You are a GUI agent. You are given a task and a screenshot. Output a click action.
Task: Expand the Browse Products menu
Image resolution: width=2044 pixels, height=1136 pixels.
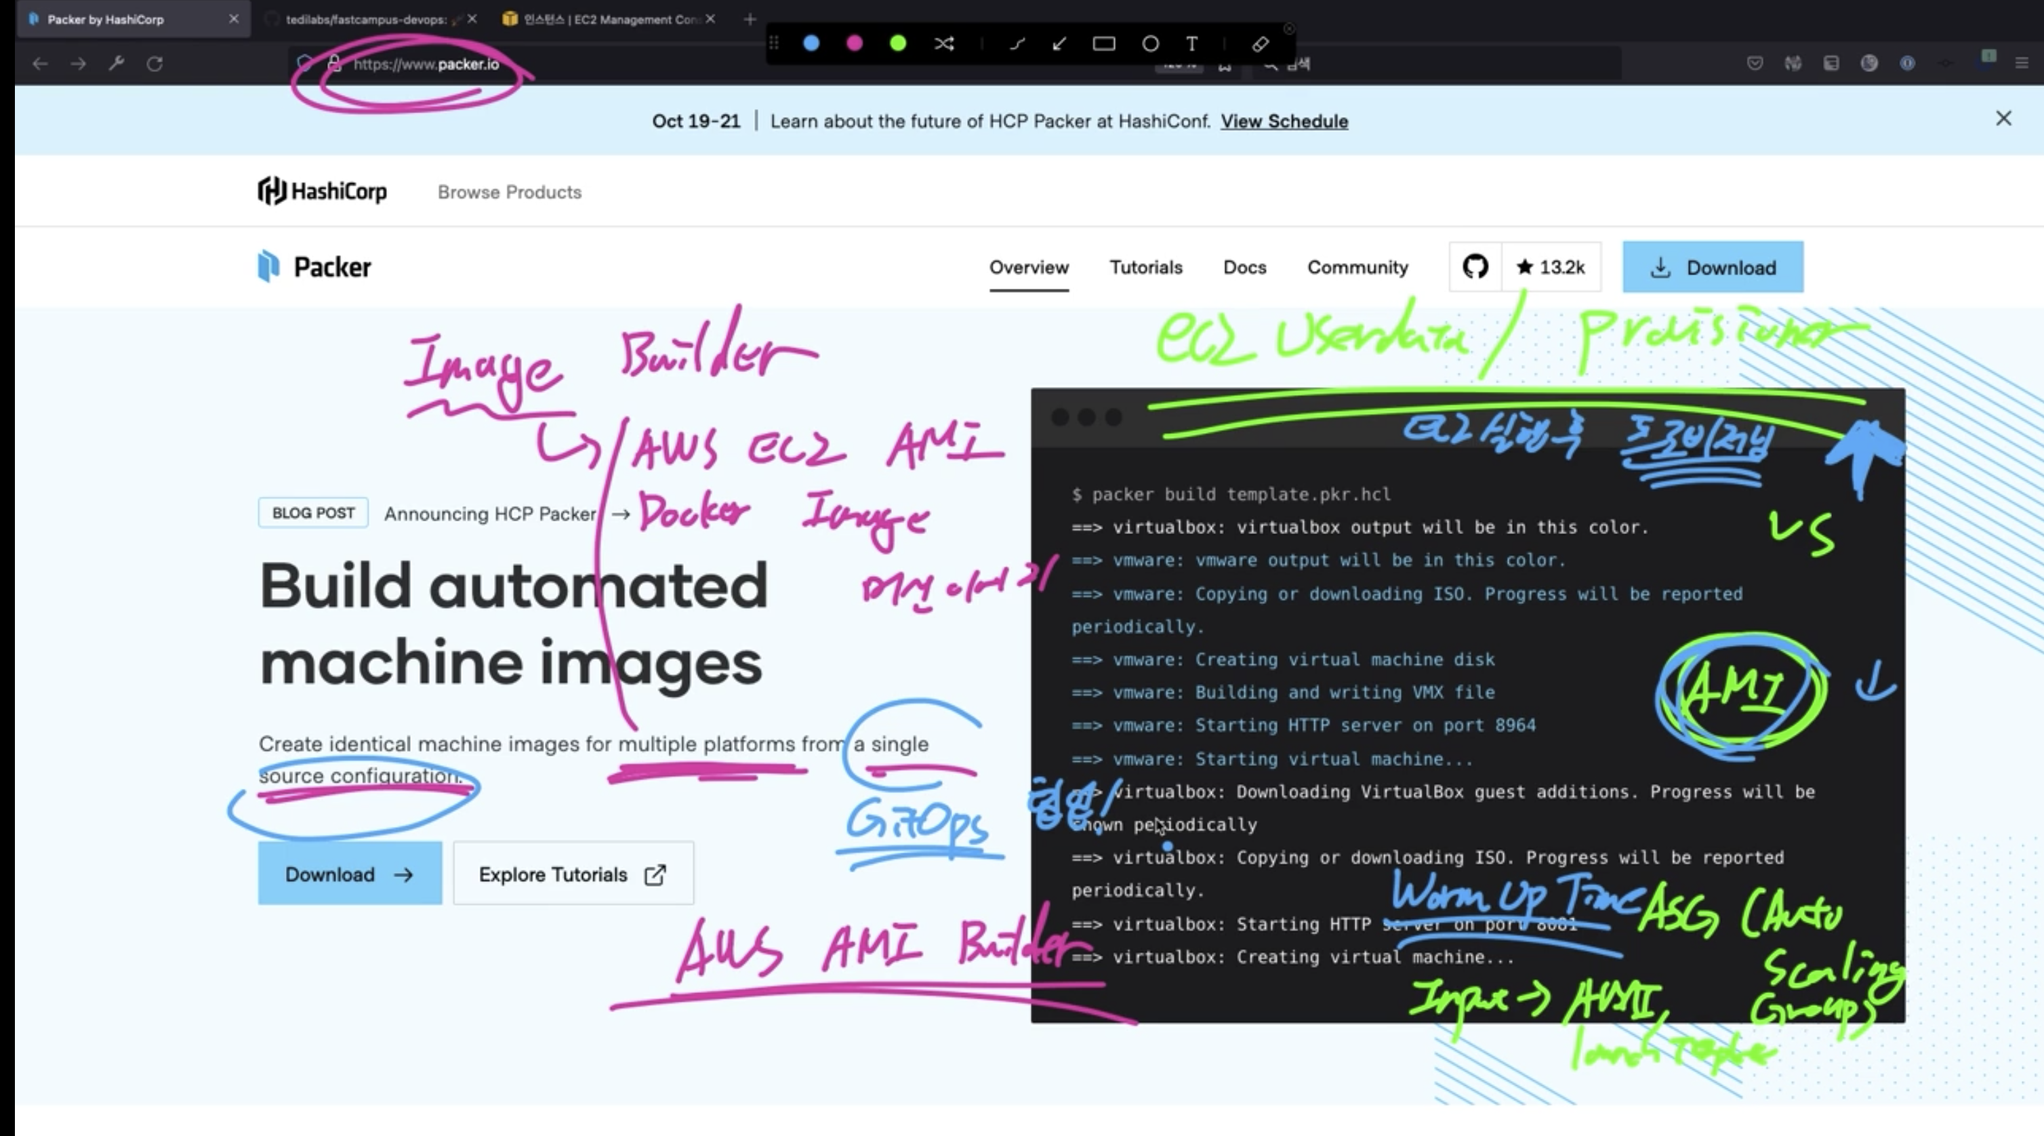pos(510,192)
